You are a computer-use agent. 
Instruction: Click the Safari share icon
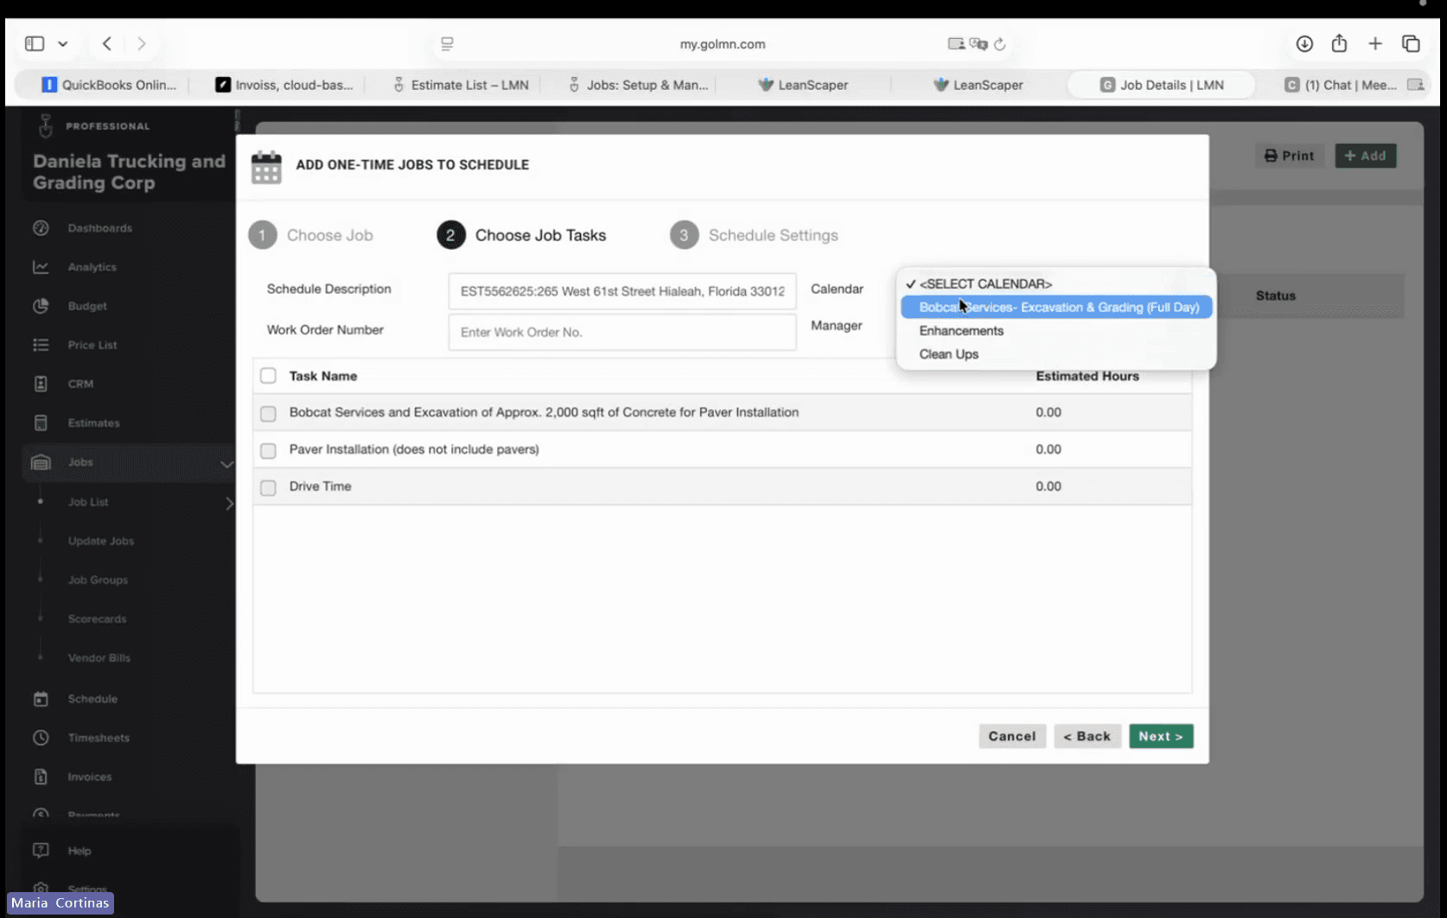click(1339, 43)
